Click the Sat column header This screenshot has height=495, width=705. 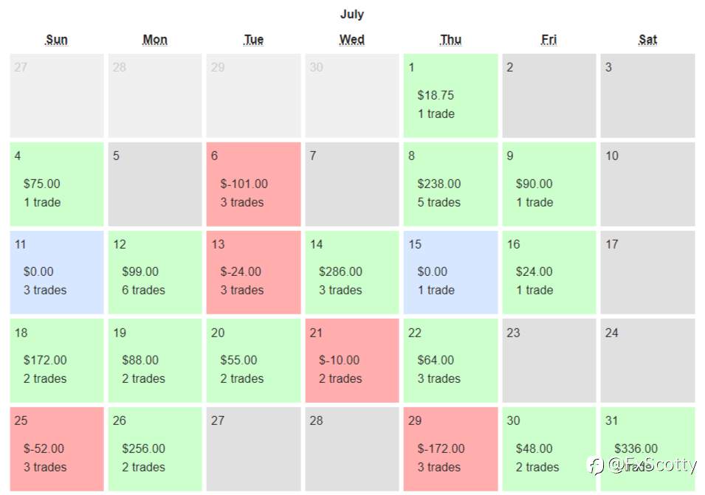pos(648,40)
